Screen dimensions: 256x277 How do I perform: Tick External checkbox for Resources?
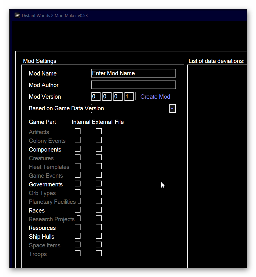tap(99, 227)
